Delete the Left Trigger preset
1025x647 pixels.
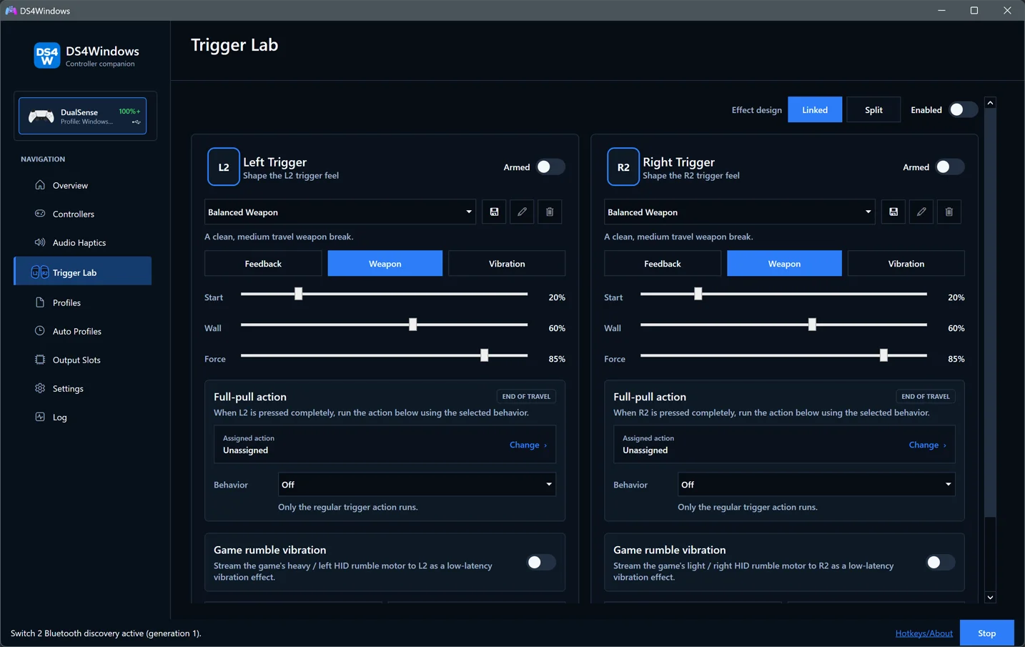click(x=550, y=212)
